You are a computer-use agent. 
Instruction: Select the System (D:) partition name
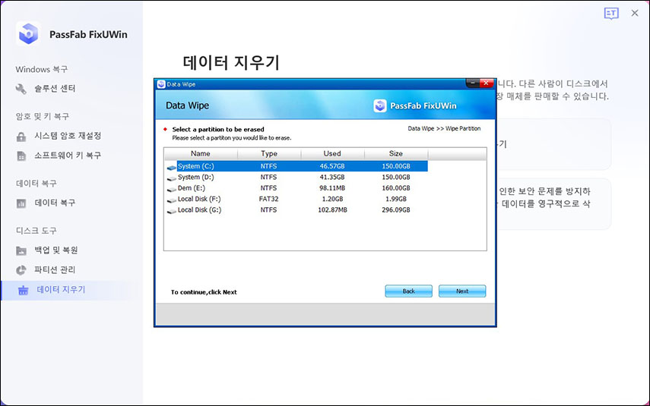195,177
